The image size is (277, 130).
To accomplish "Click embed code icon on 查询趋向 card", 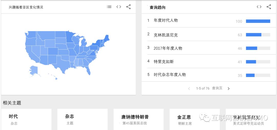I will 259,7.
